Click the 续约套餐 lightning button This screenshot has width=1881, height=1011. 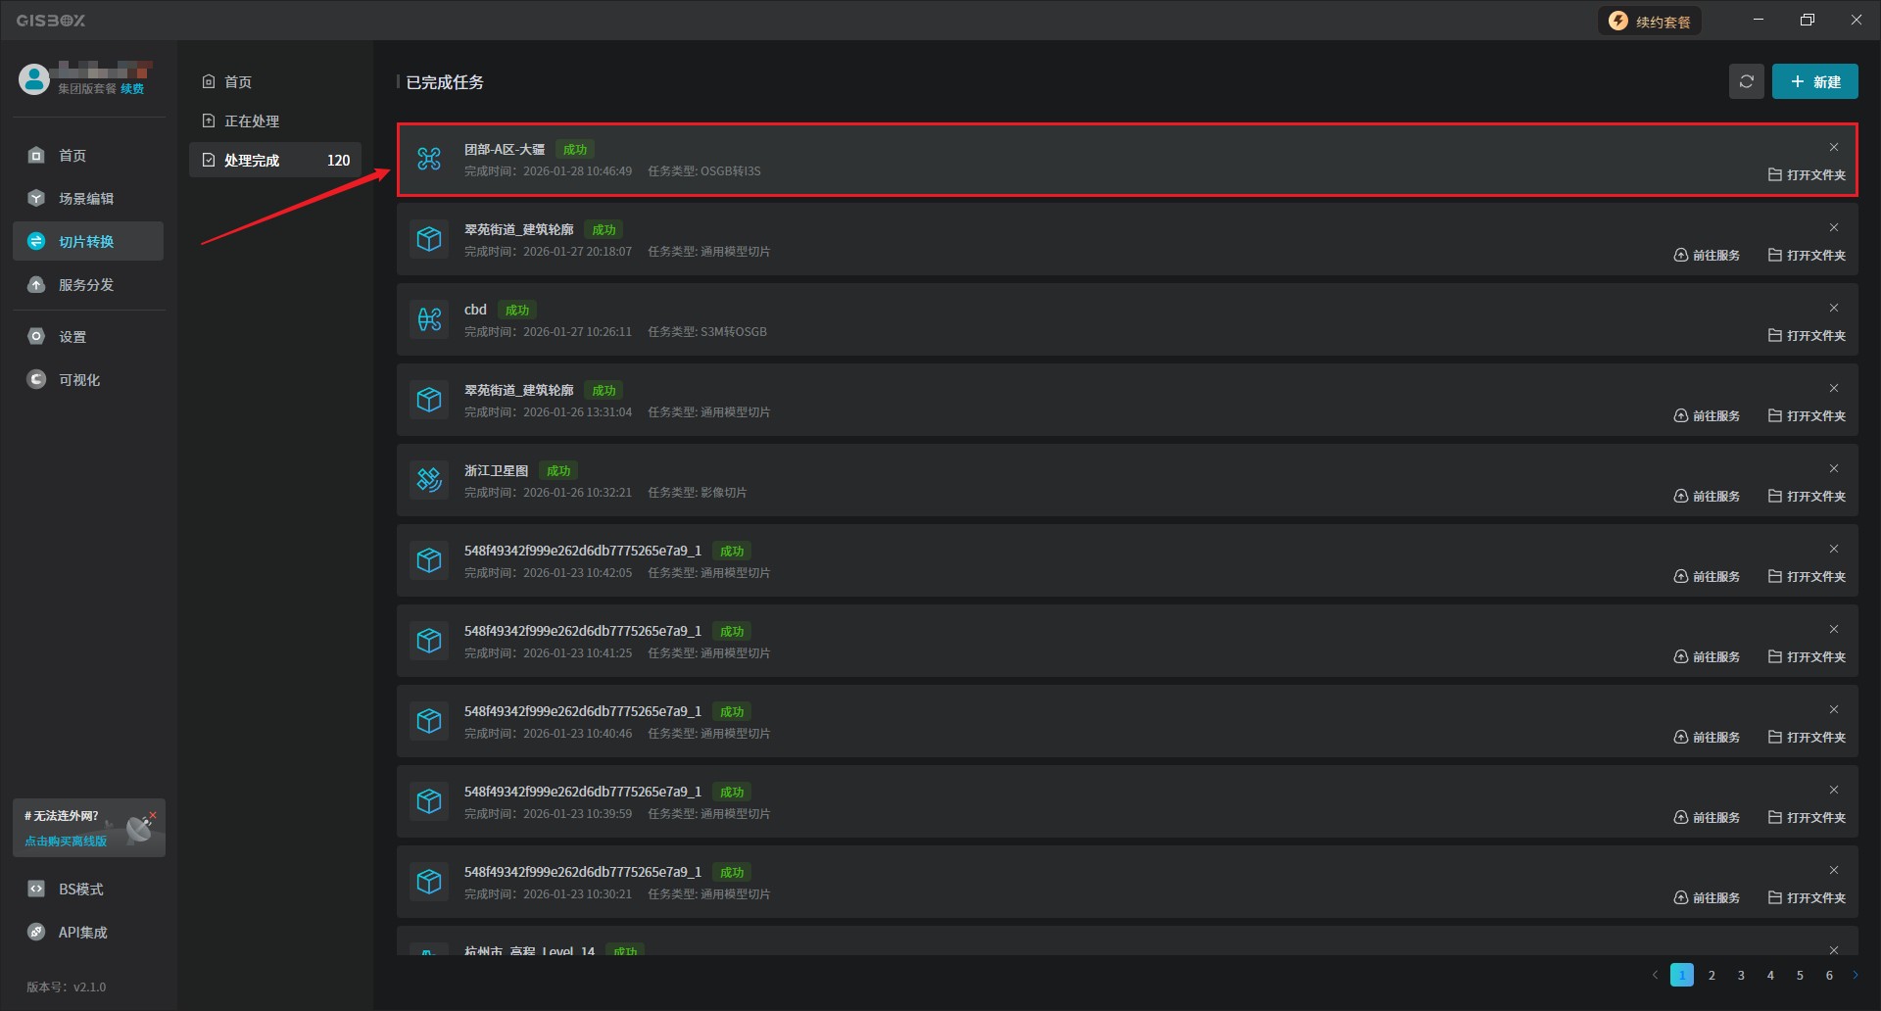click(1650, 22)
